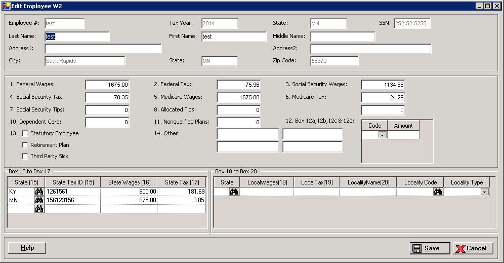504x263 pixels.
Task: Click the Edit Employee W2 window icon
Action: 6,6
